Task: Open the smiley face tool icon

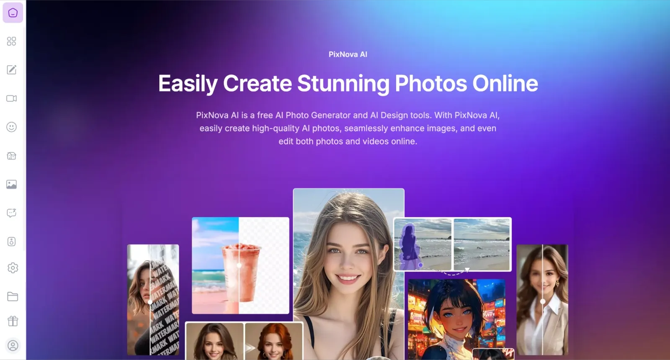Action: pyautogui.click(x=12, y=127)
